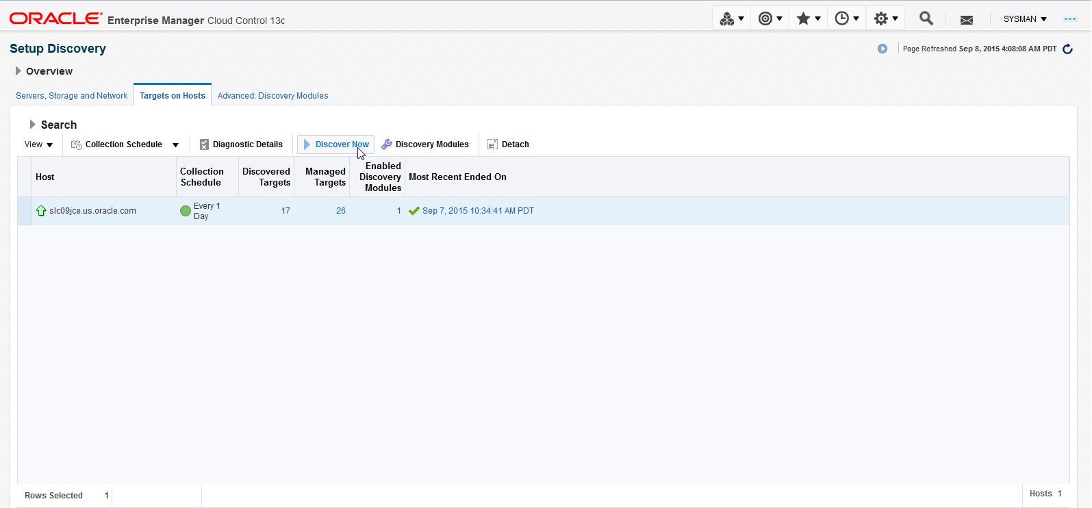Open the 17 discovered targets link
This screenshot has width=1092, height=508.
[x=285, y=211]
